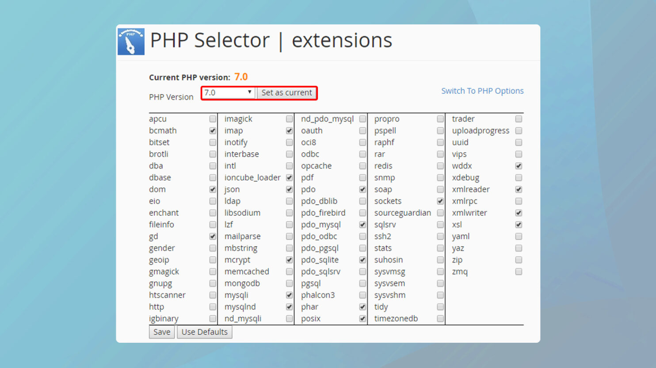Disable the mysqli extension

[289, 295]
